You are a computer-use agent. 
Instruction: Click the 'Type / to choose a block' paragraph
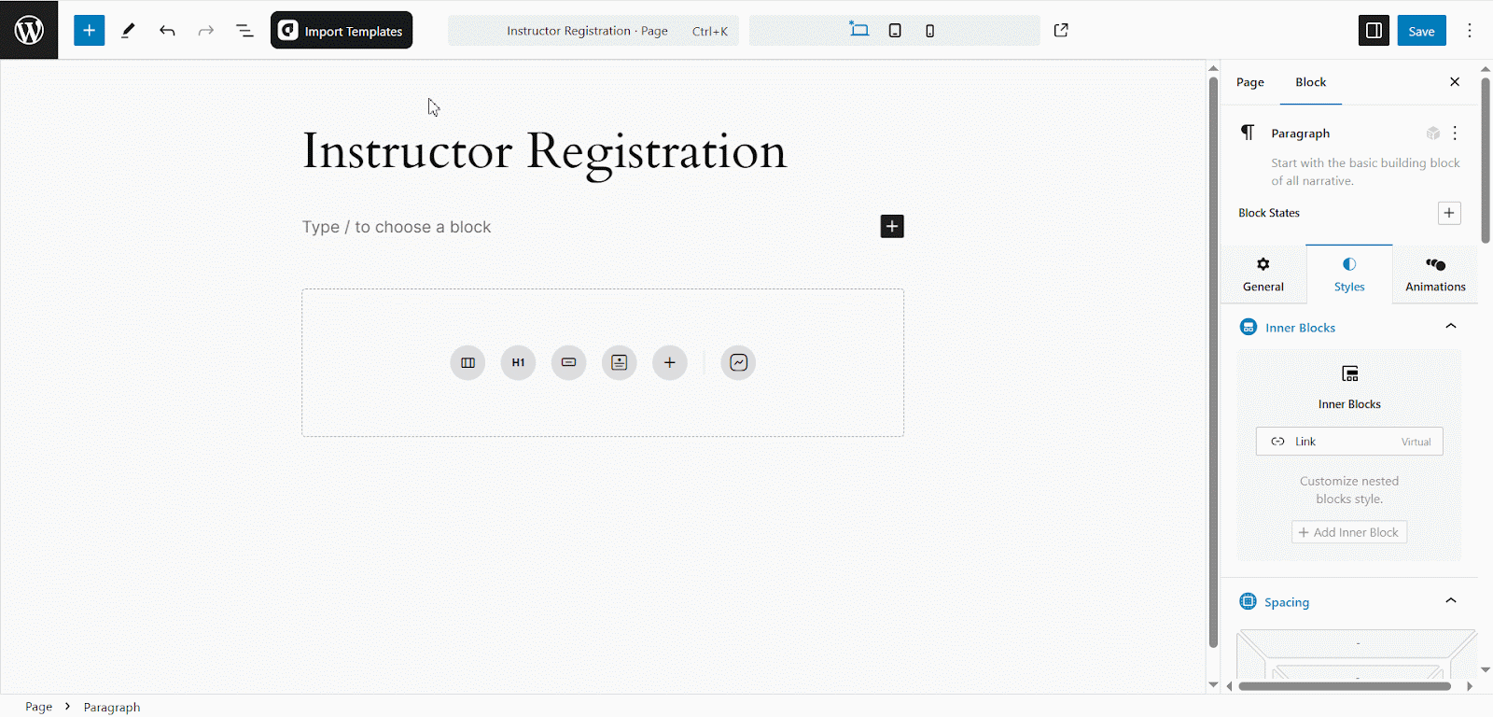point(397,227)
